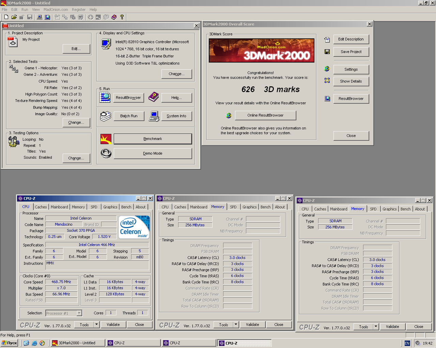The height and width of the screenshot is (348, 436).
Task: Click the My Project 3DP file icon
Action: pyautogui.click(x=12, y=42)
